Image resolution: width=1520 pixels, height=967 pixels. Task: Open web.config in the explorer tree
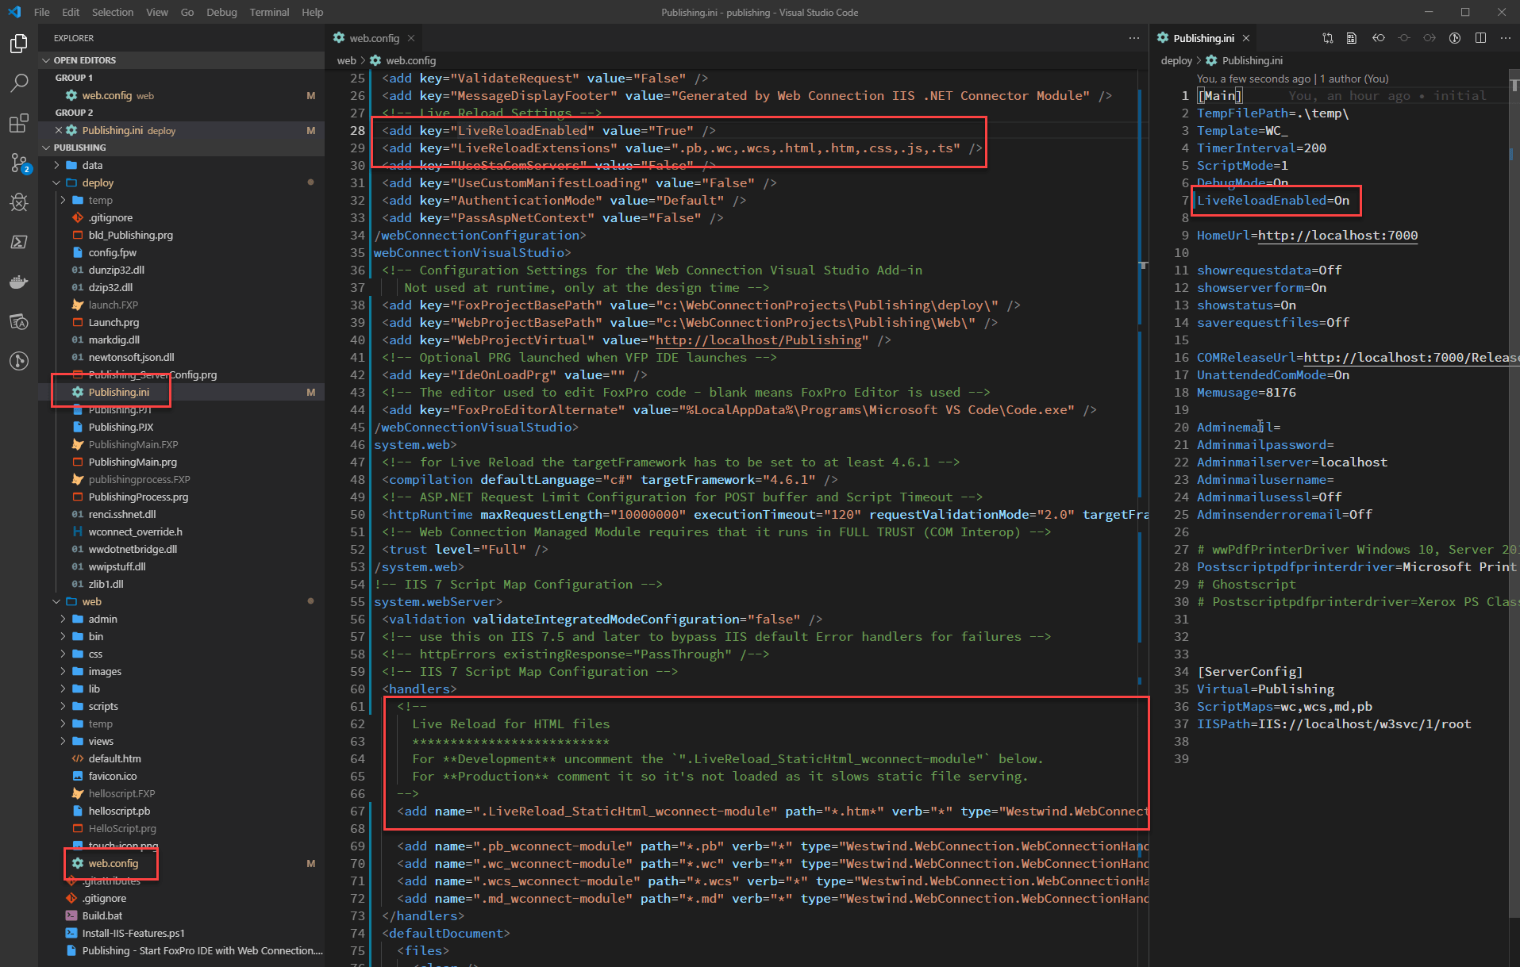(113, 863)
